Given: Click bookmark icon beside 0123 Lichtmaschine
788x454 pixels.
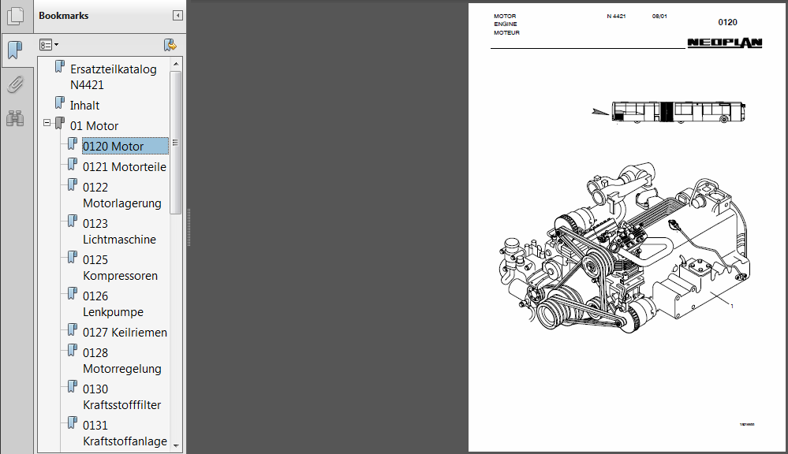Looking at the screenshot, I should click(73, 221).
